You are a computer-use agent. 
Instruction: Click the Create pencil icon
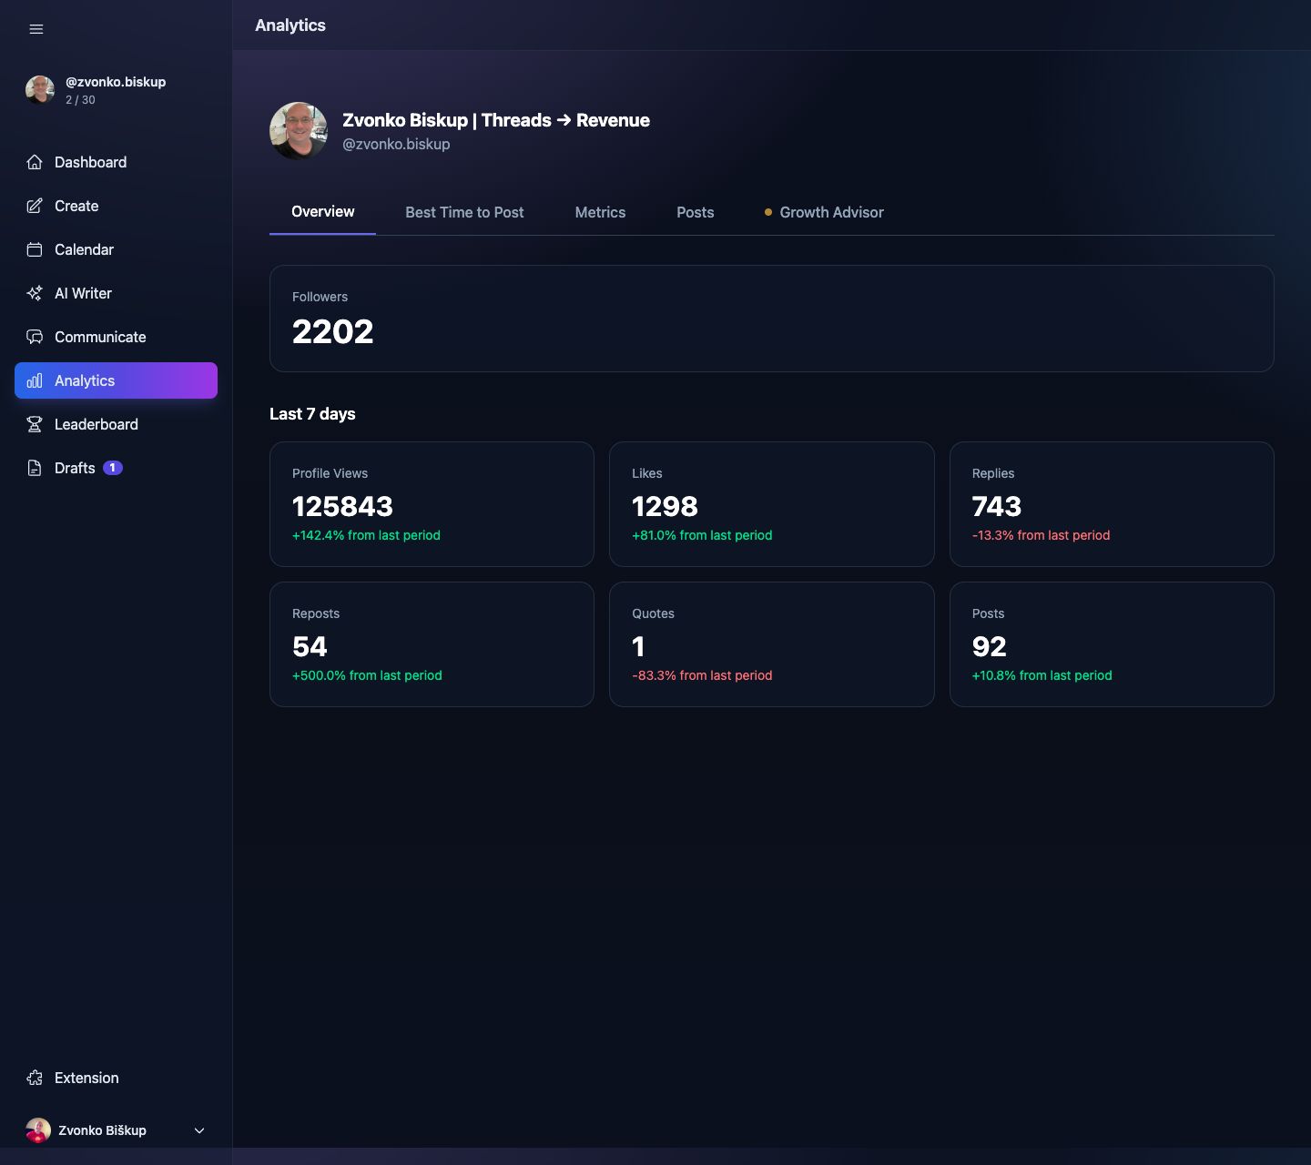pos(35,206)
